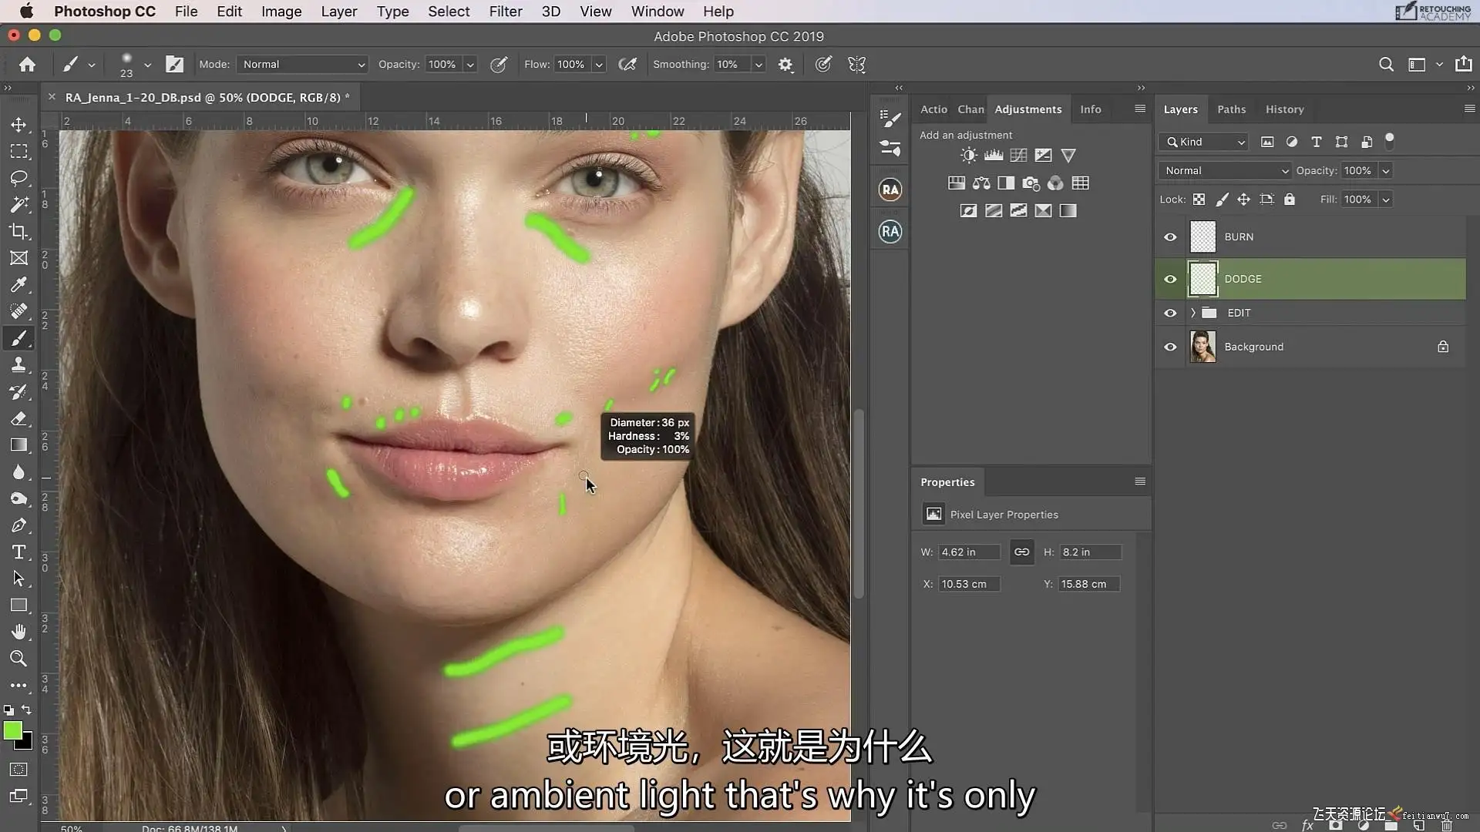The image size is (1480, 832).
Task: Select the Zoom tool
Action: [18, 659]
